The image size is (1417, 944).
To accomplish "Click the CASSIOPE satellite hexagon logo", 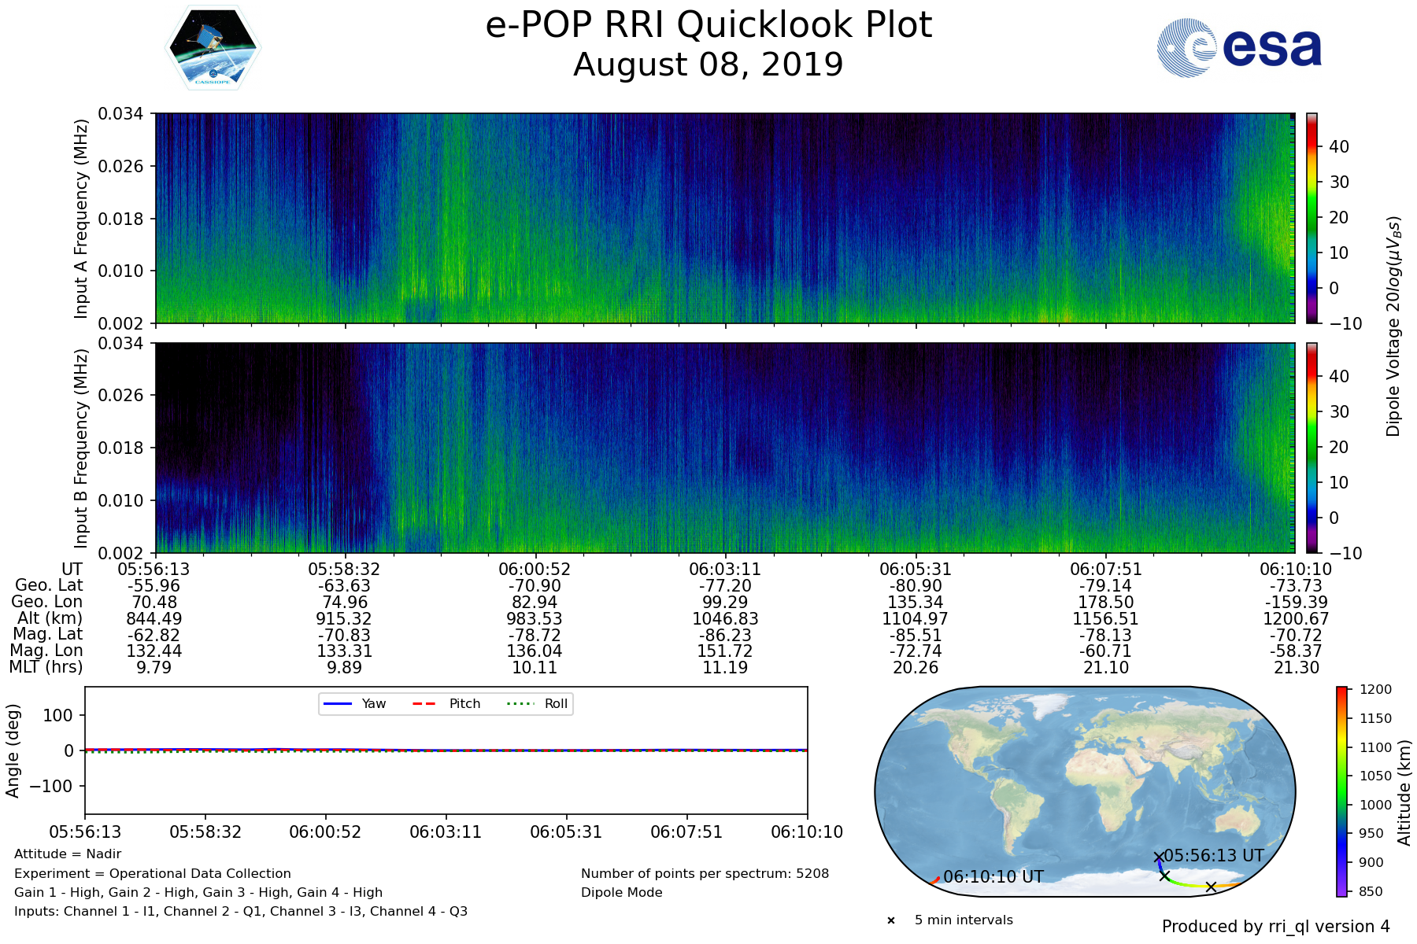I will tap(213, 48).
